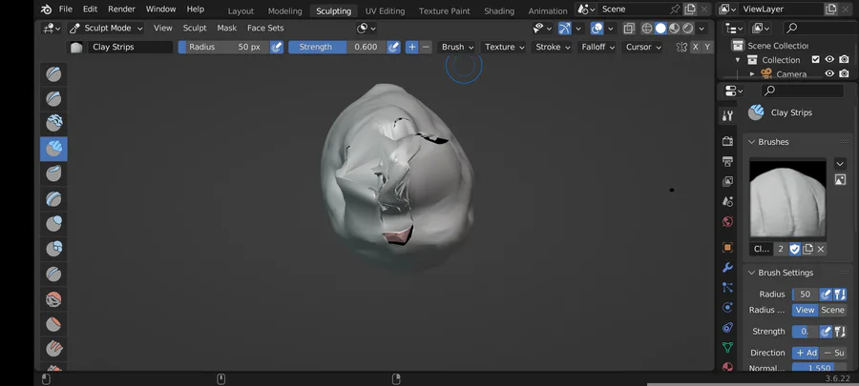Screen dimensions: 859x386
Task: Open the Face Sets menu
Action: coord(265,29)
